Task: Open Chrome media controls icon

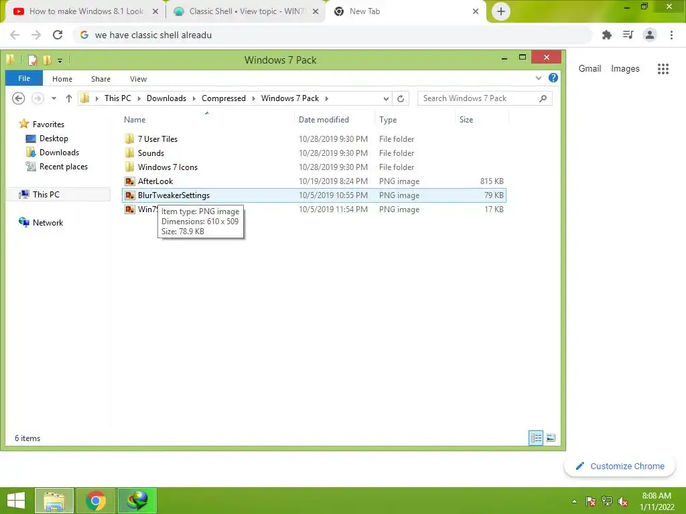Action: tap(628, 35)
